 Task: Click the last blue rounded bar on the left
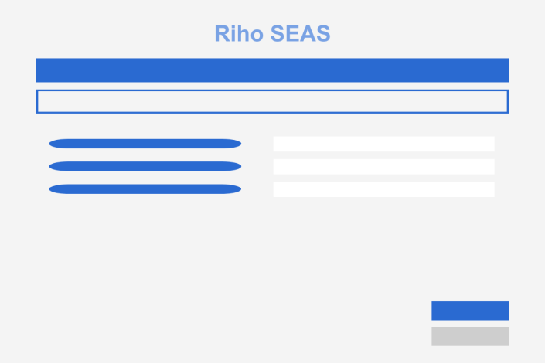click(x=145, y=189)
